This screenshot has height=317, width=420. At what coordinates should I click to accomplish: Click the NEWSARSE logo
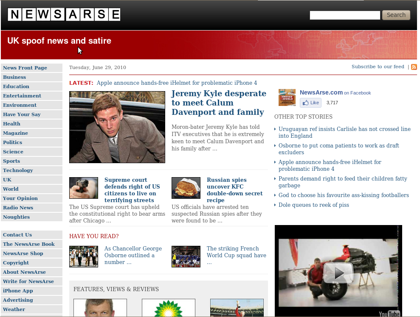(64, 14)
